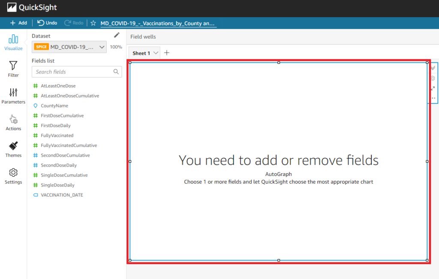Click the Undo button
The width and height of the screenshot is (439, 279).
tap(47, 23)
